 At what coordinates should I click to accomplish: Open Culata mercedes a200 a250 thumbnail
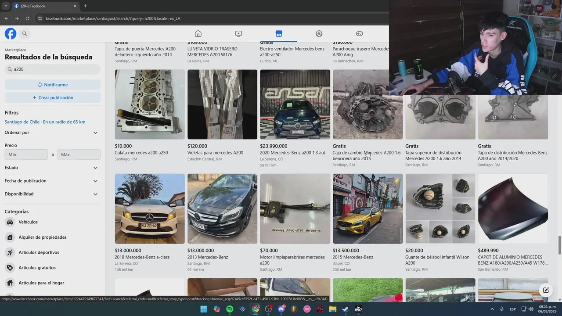150,104
